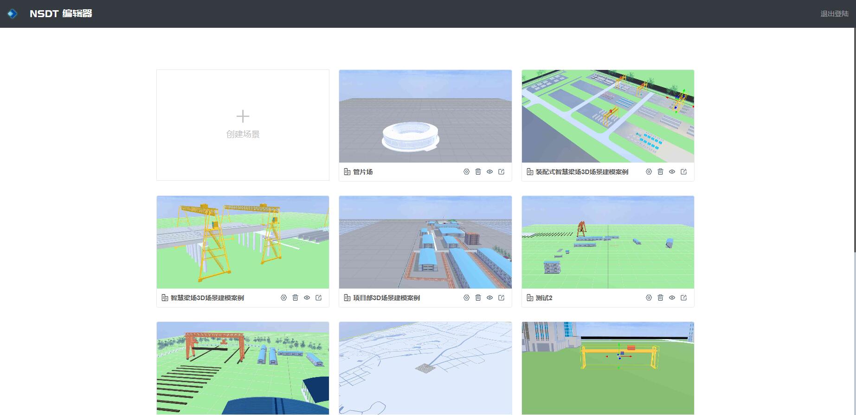
Task: Share the 管片场 scene
Action: pyautogui.click(x=502, y=172)
